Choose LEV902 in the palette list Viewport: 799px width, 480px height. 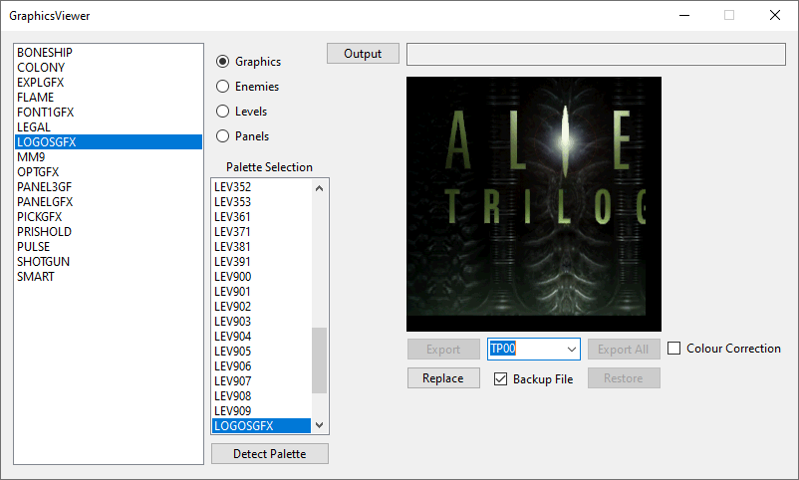point(261,307)
